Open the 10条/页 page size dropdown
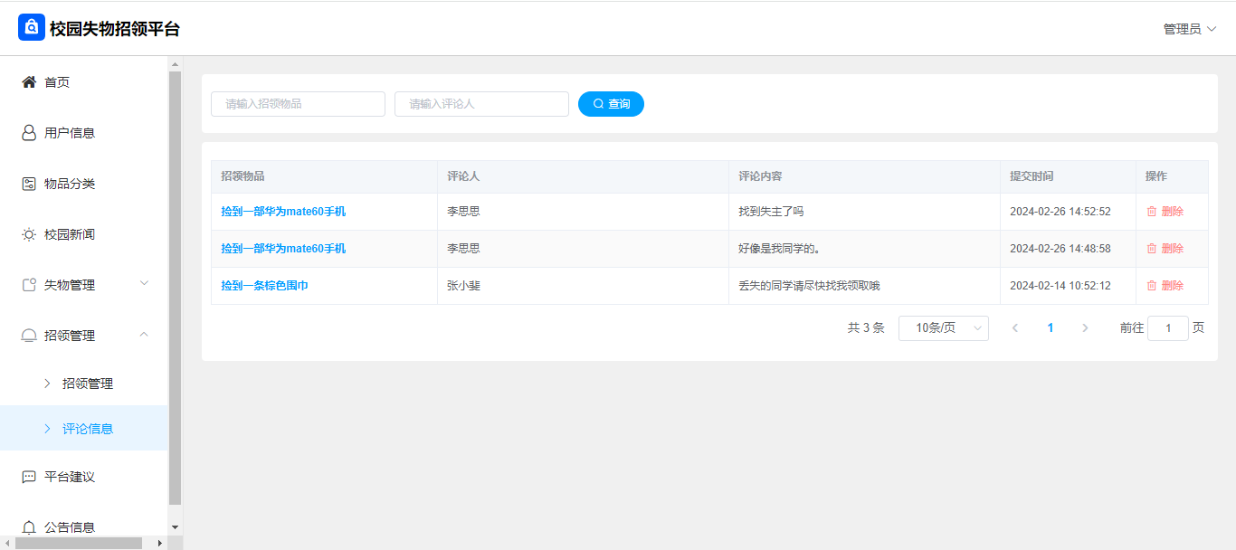1236x550 pixels. [x=943, y=328]
